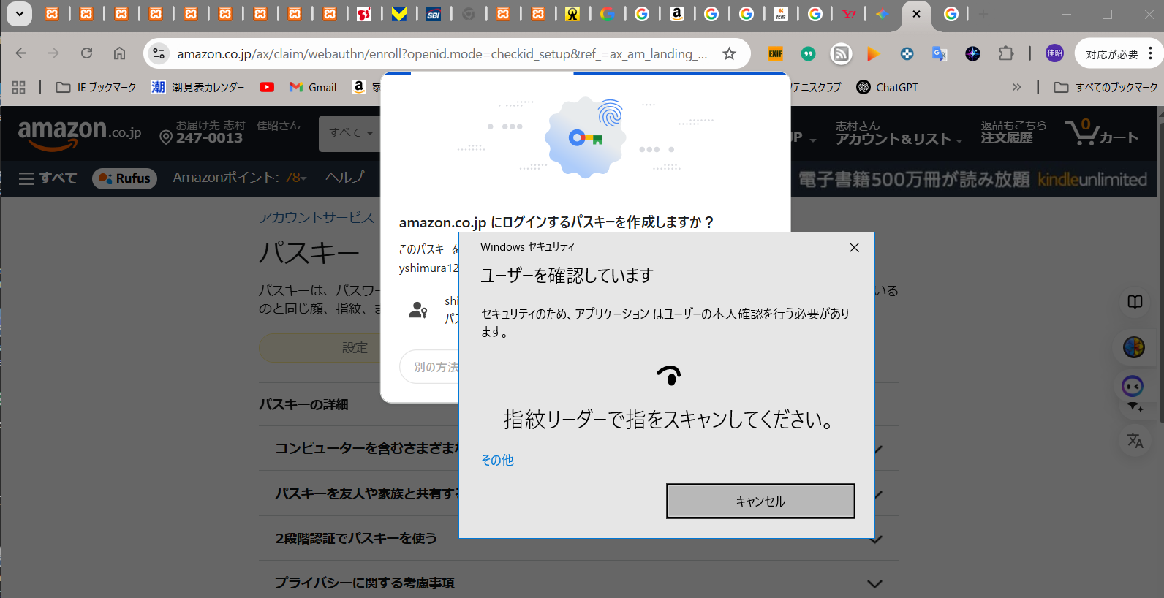The width and height of the screenshot is (1164, 598).
Task: Open the ChatGPT bookmark
Action: (x=887, y=87)
